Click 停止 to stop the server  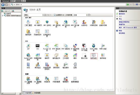(x=120, y=19)
